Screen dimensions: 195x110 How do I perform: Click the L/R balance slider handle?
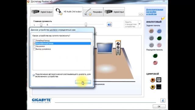(x=41, y=25)
